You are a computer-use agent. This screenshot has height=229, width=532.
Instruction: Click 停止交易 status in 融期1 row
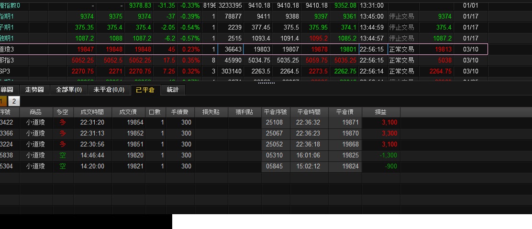click(x=401, y=38)
